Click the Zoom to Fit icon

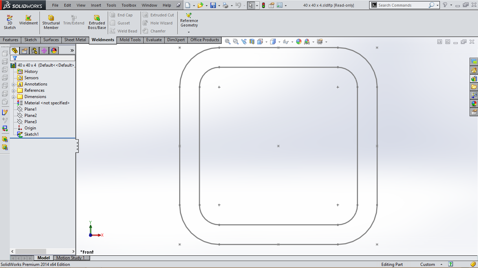pyautogui.click(x=227, y=41)
